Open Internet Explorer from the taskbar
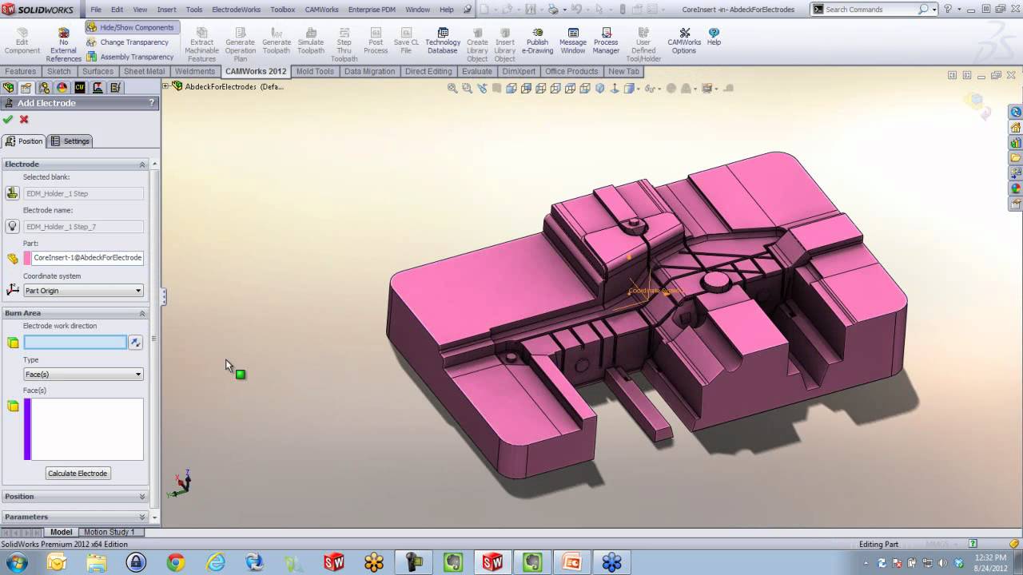The width and height of the screenshot is (1023, 575). (x=215, y=562)
